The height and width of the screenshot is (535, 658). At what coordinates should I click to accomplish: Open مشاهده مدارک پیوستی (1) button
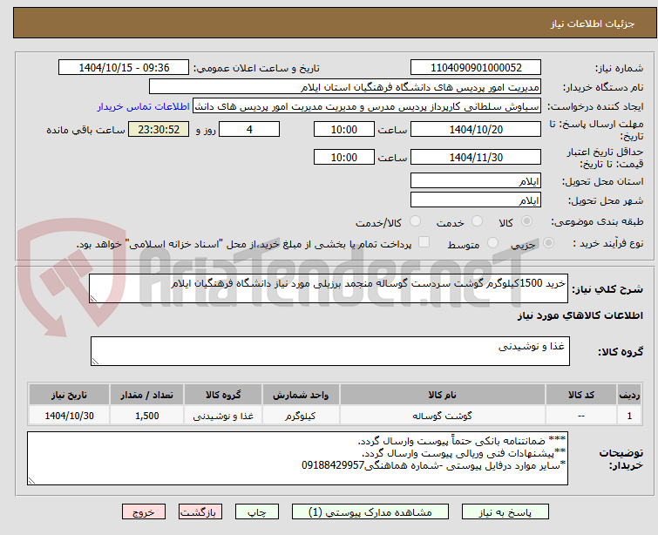[x=370, y=512]
